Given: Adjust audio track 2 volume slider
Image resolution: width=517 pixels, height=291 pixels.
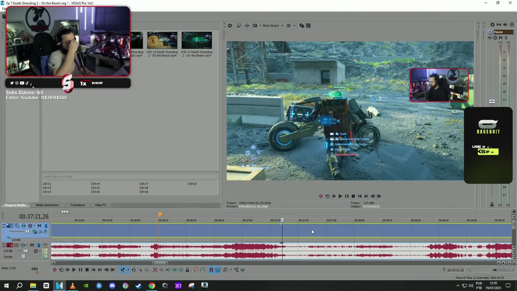Looking at the screenshot, I should click(25, 251).
